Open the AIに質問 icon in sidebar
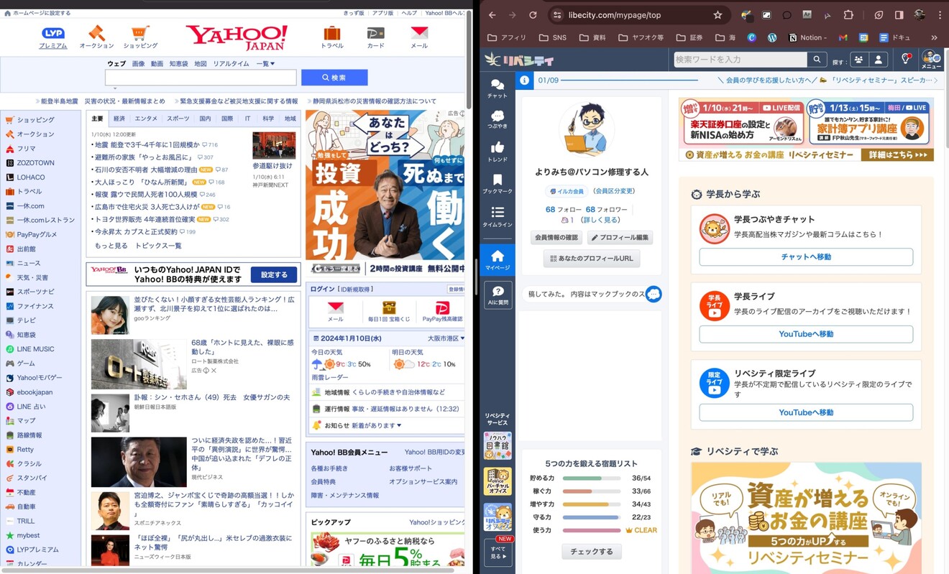Image resolution: width=949 pixels, height=574 pixels. point(498,295)
